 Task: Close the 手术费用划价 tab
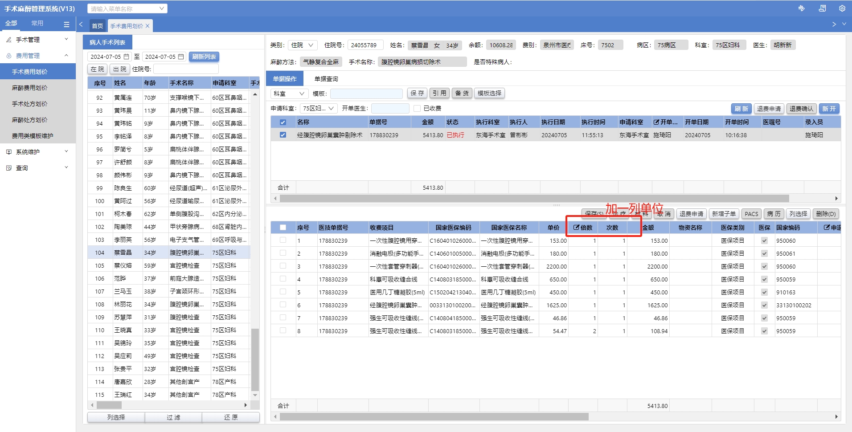coord(147,26)
